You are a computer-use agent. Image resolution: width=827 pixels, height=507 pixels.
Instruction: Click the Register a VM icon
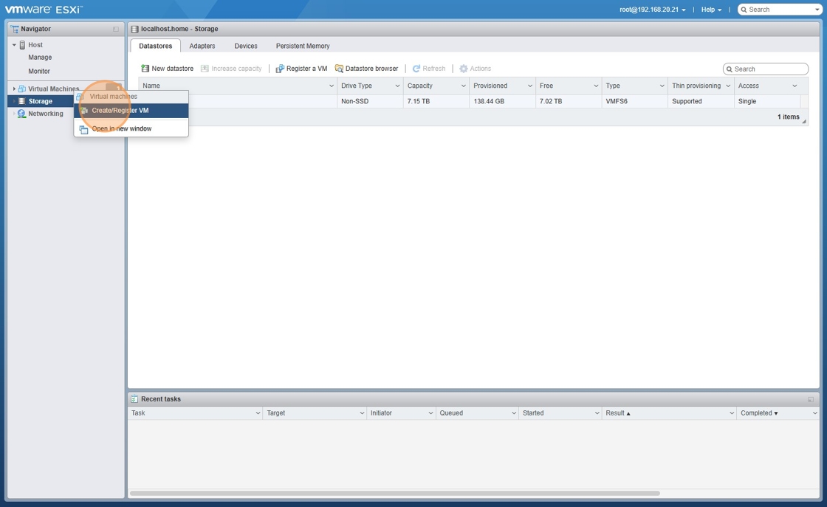pyautogui.click(x=280, y=69)
